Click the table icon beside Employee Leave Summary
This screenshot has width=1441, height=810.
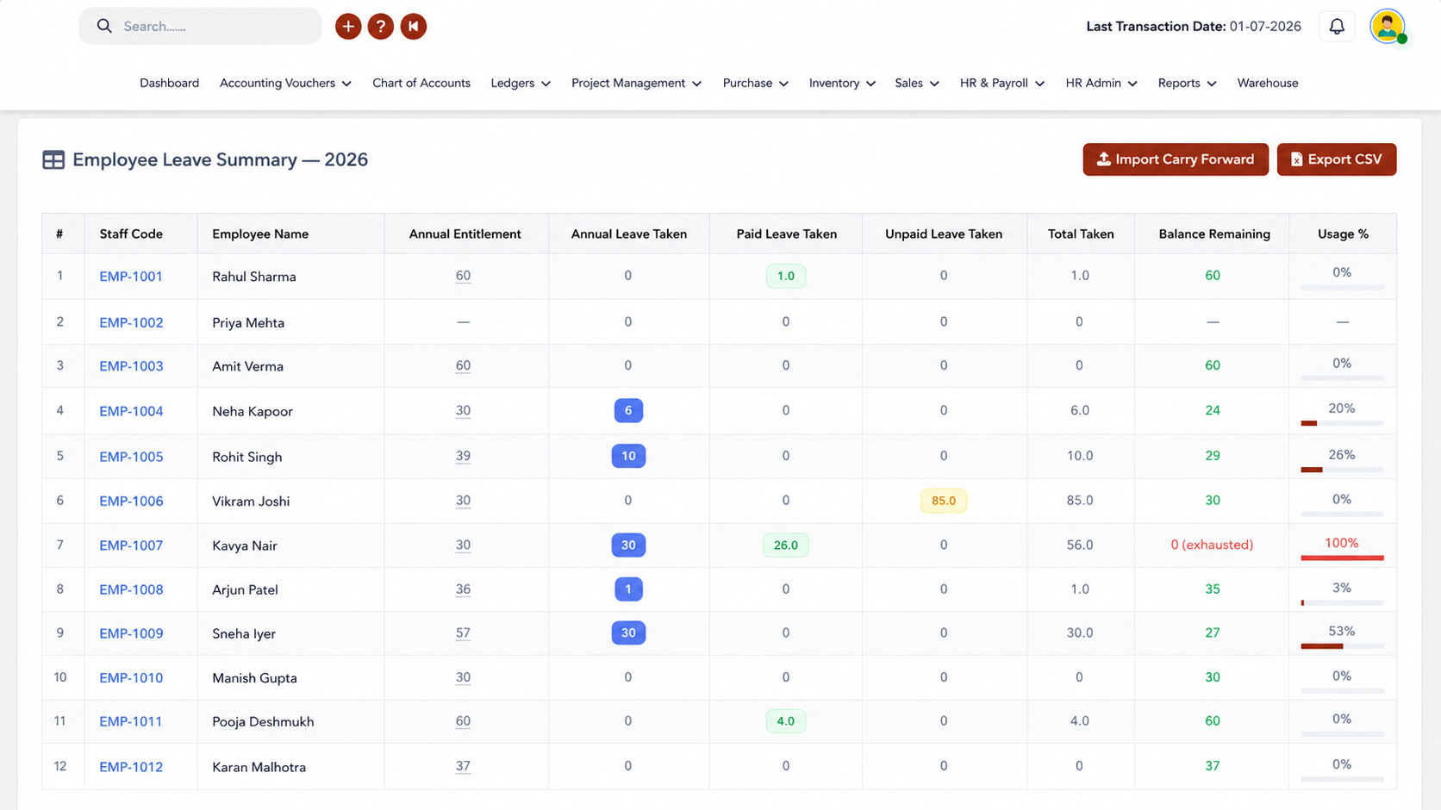click(x=53, y=159)
